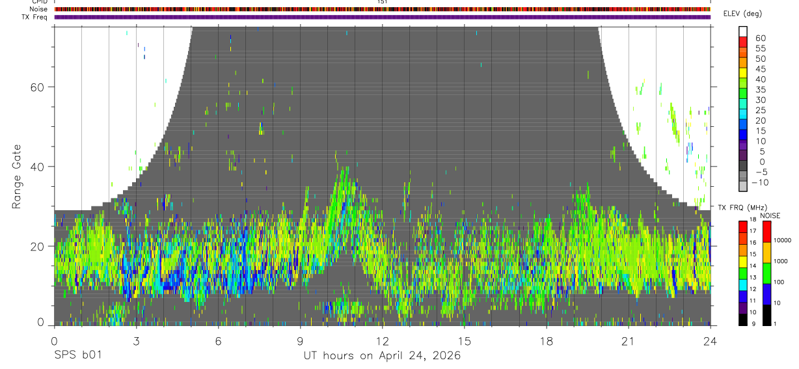Click the 'SPS b01' radar beam label
The width and height of the screenshot is (799, 369).
[x=77, y=356]
